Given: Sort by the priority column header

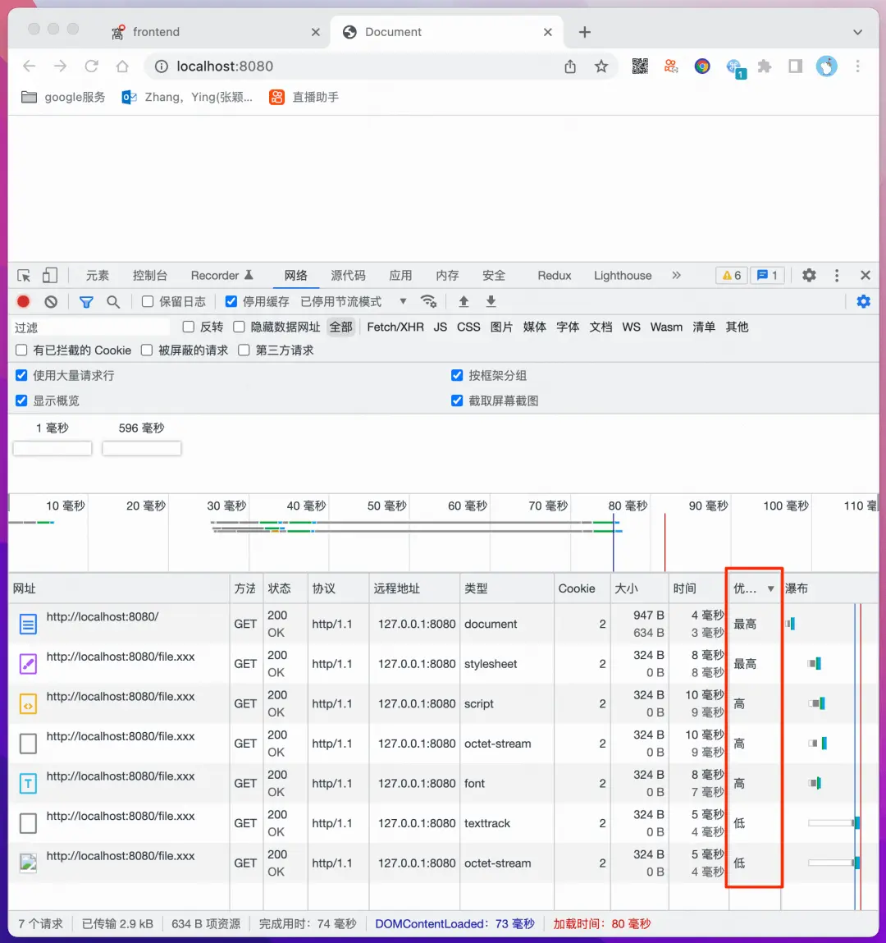Looking at the screenshot, I should click(754, 588).
